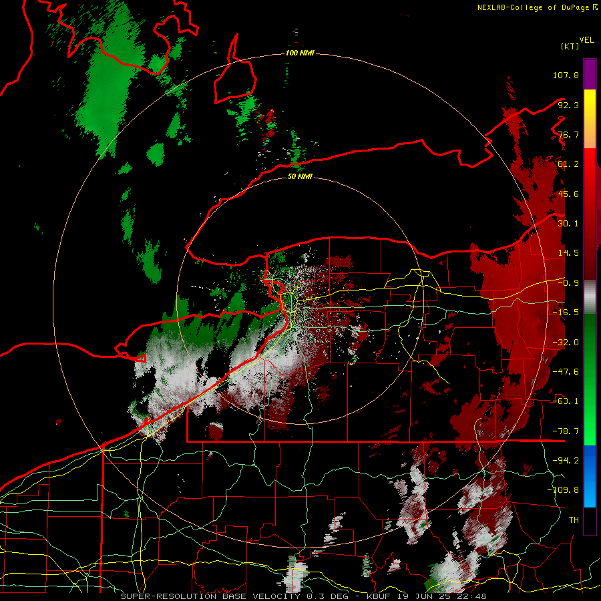Select the 45.6 velocity scale value

[x=568, y=194]
